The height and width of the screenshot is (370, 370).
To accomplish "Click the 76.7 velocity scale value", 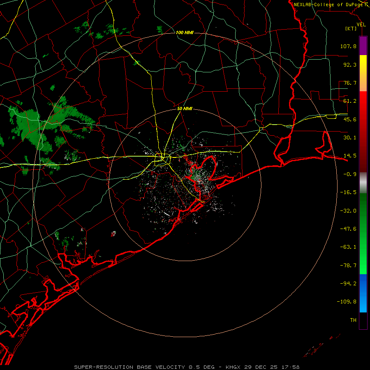I will point(350,83).
